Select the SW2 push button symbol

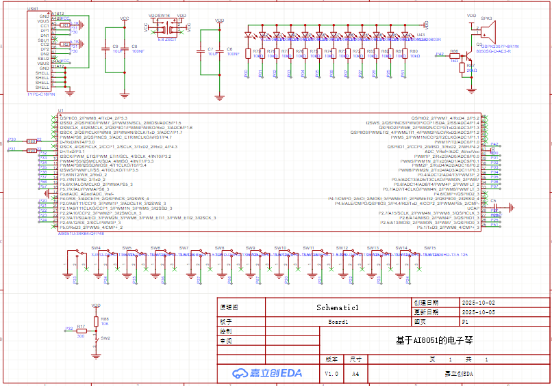point(96,340)
